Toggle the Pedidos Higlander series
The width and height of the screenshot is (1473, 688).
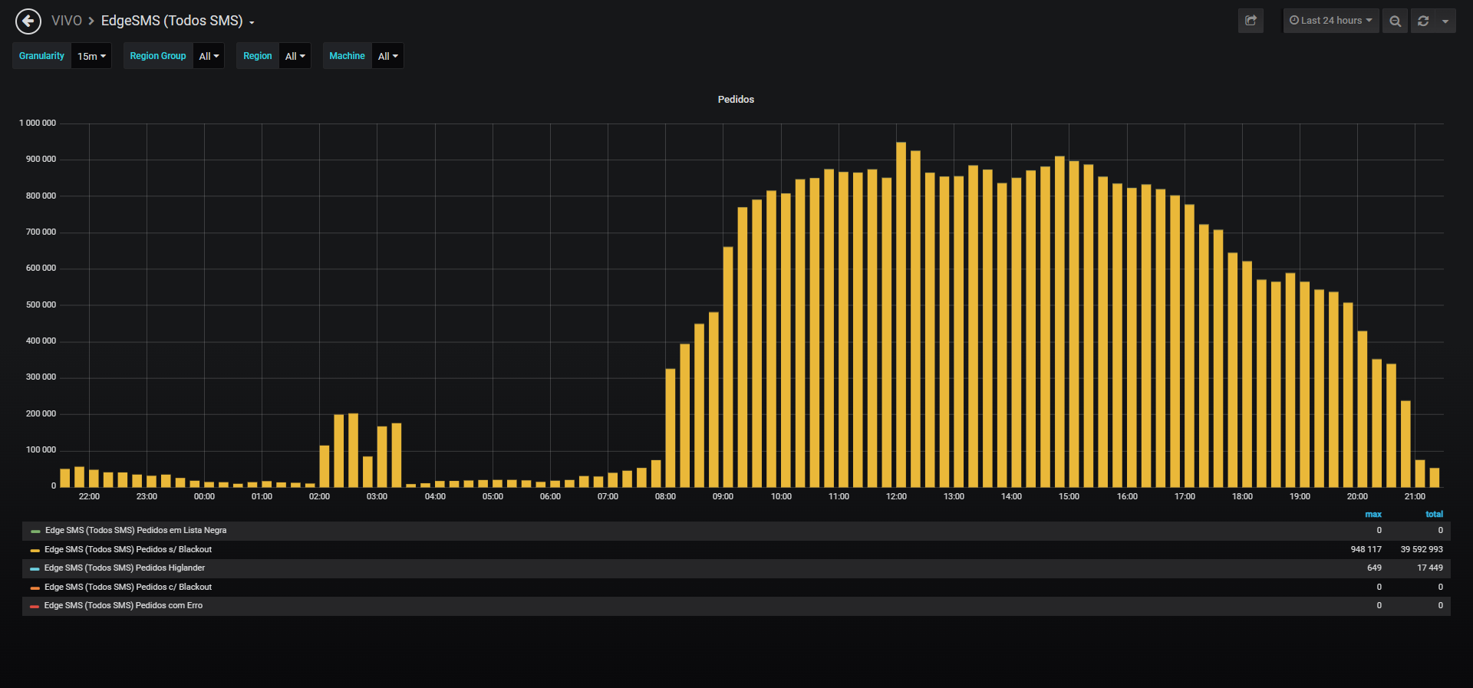point(124,568)
